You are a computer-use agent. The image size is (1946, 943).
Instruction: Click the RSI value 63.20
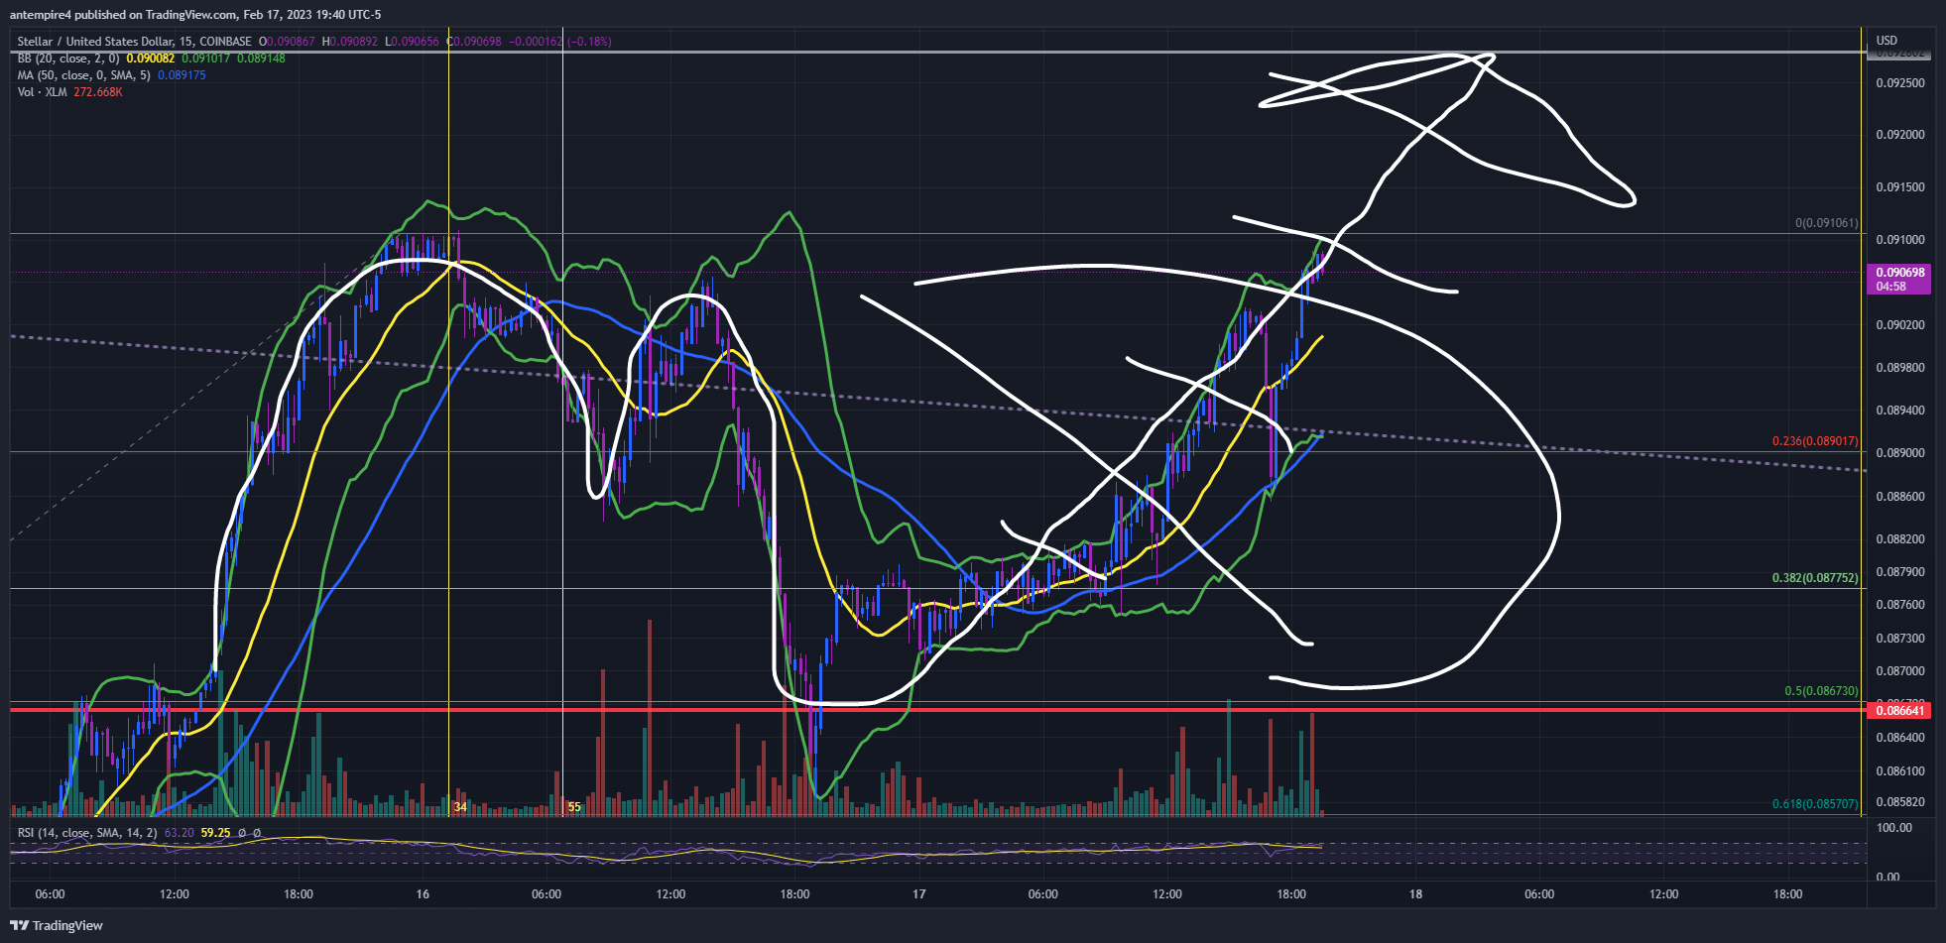(179, 833)
